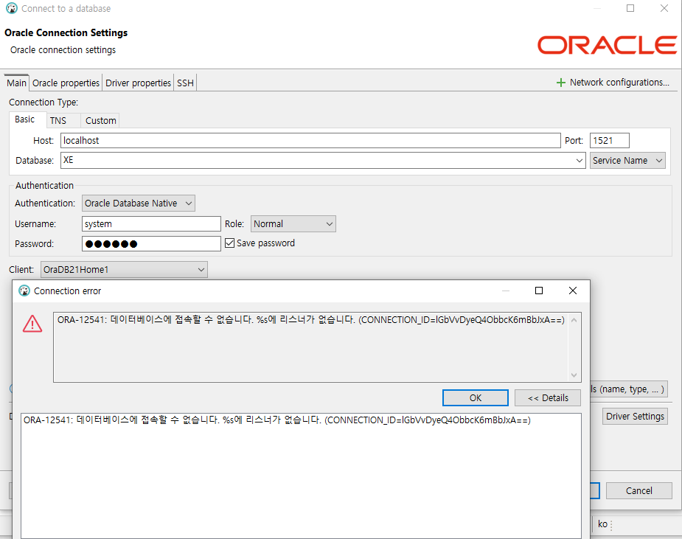Click OK in the Connection error dialog
Image resolution: width=682 pixels, height=539 pixels.
click(x=476, y=397)
